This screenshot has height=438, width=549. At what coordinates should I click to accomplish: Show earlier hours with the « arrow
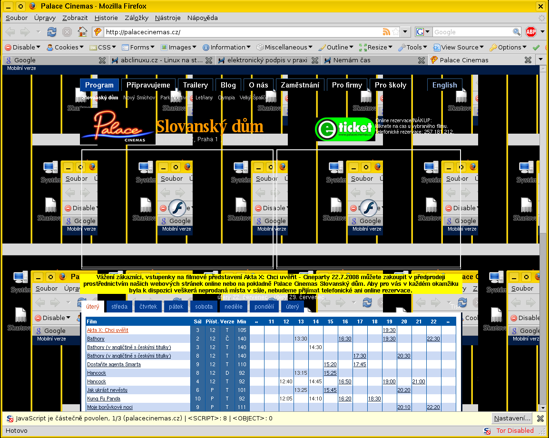tap(256, 321)
